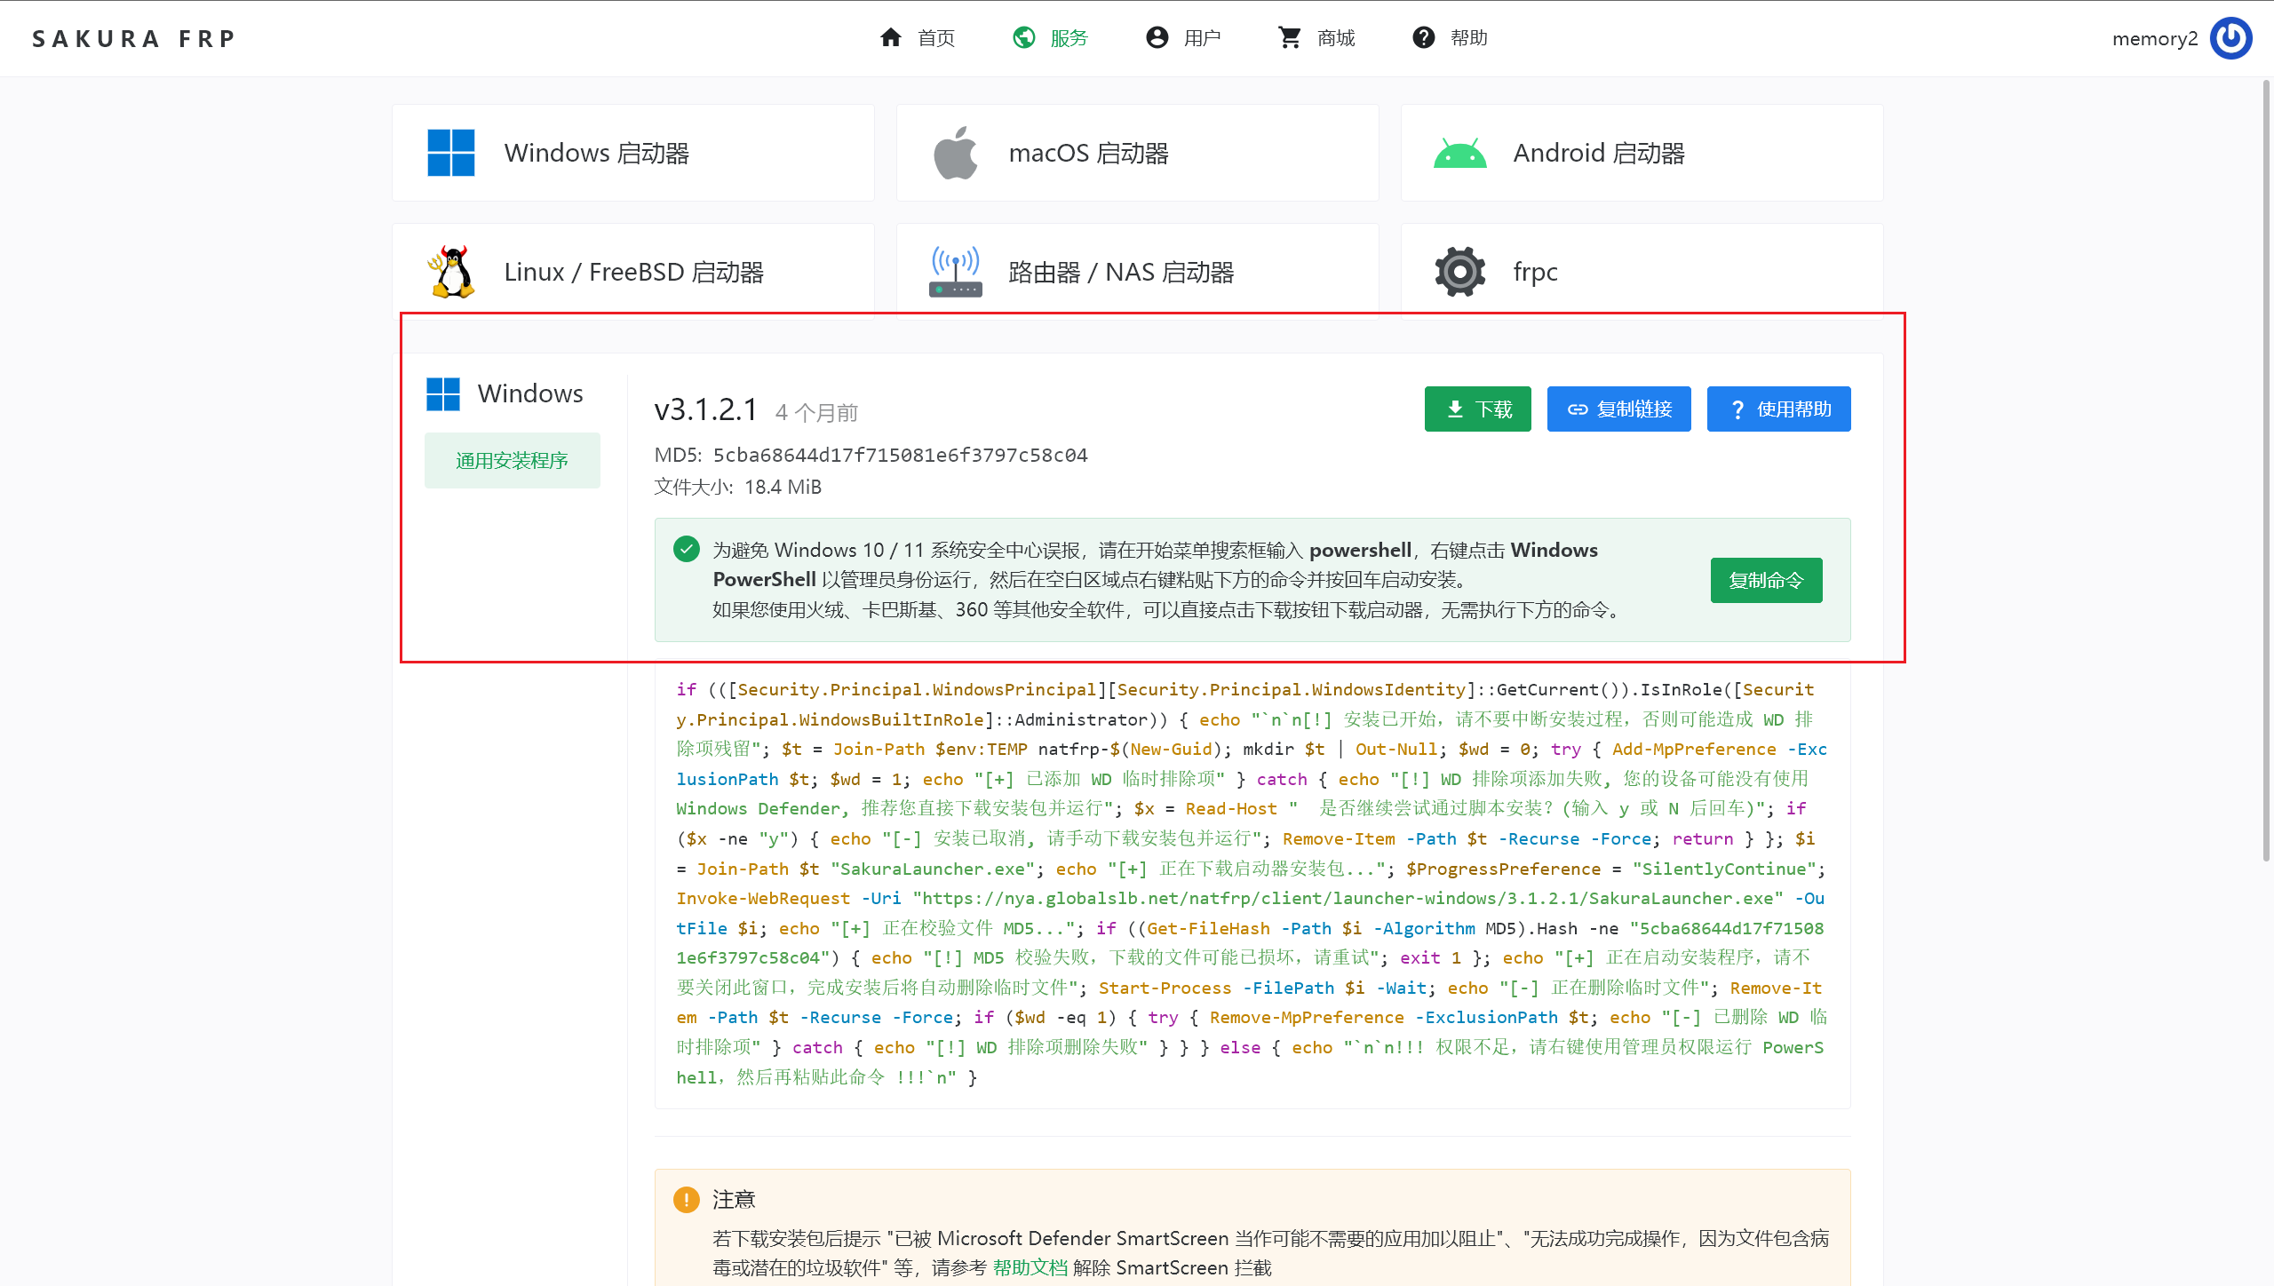Image resolution: width=2274 pixels, height=1286 pixels.
Task: Click the 复制命令 button
Action: click(1766, 580)
